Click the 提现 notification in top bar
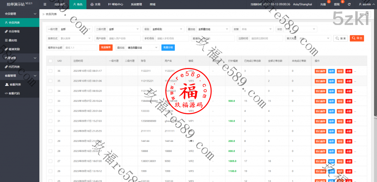The height and width of the screenshot is (182, 377). (337, 4)
